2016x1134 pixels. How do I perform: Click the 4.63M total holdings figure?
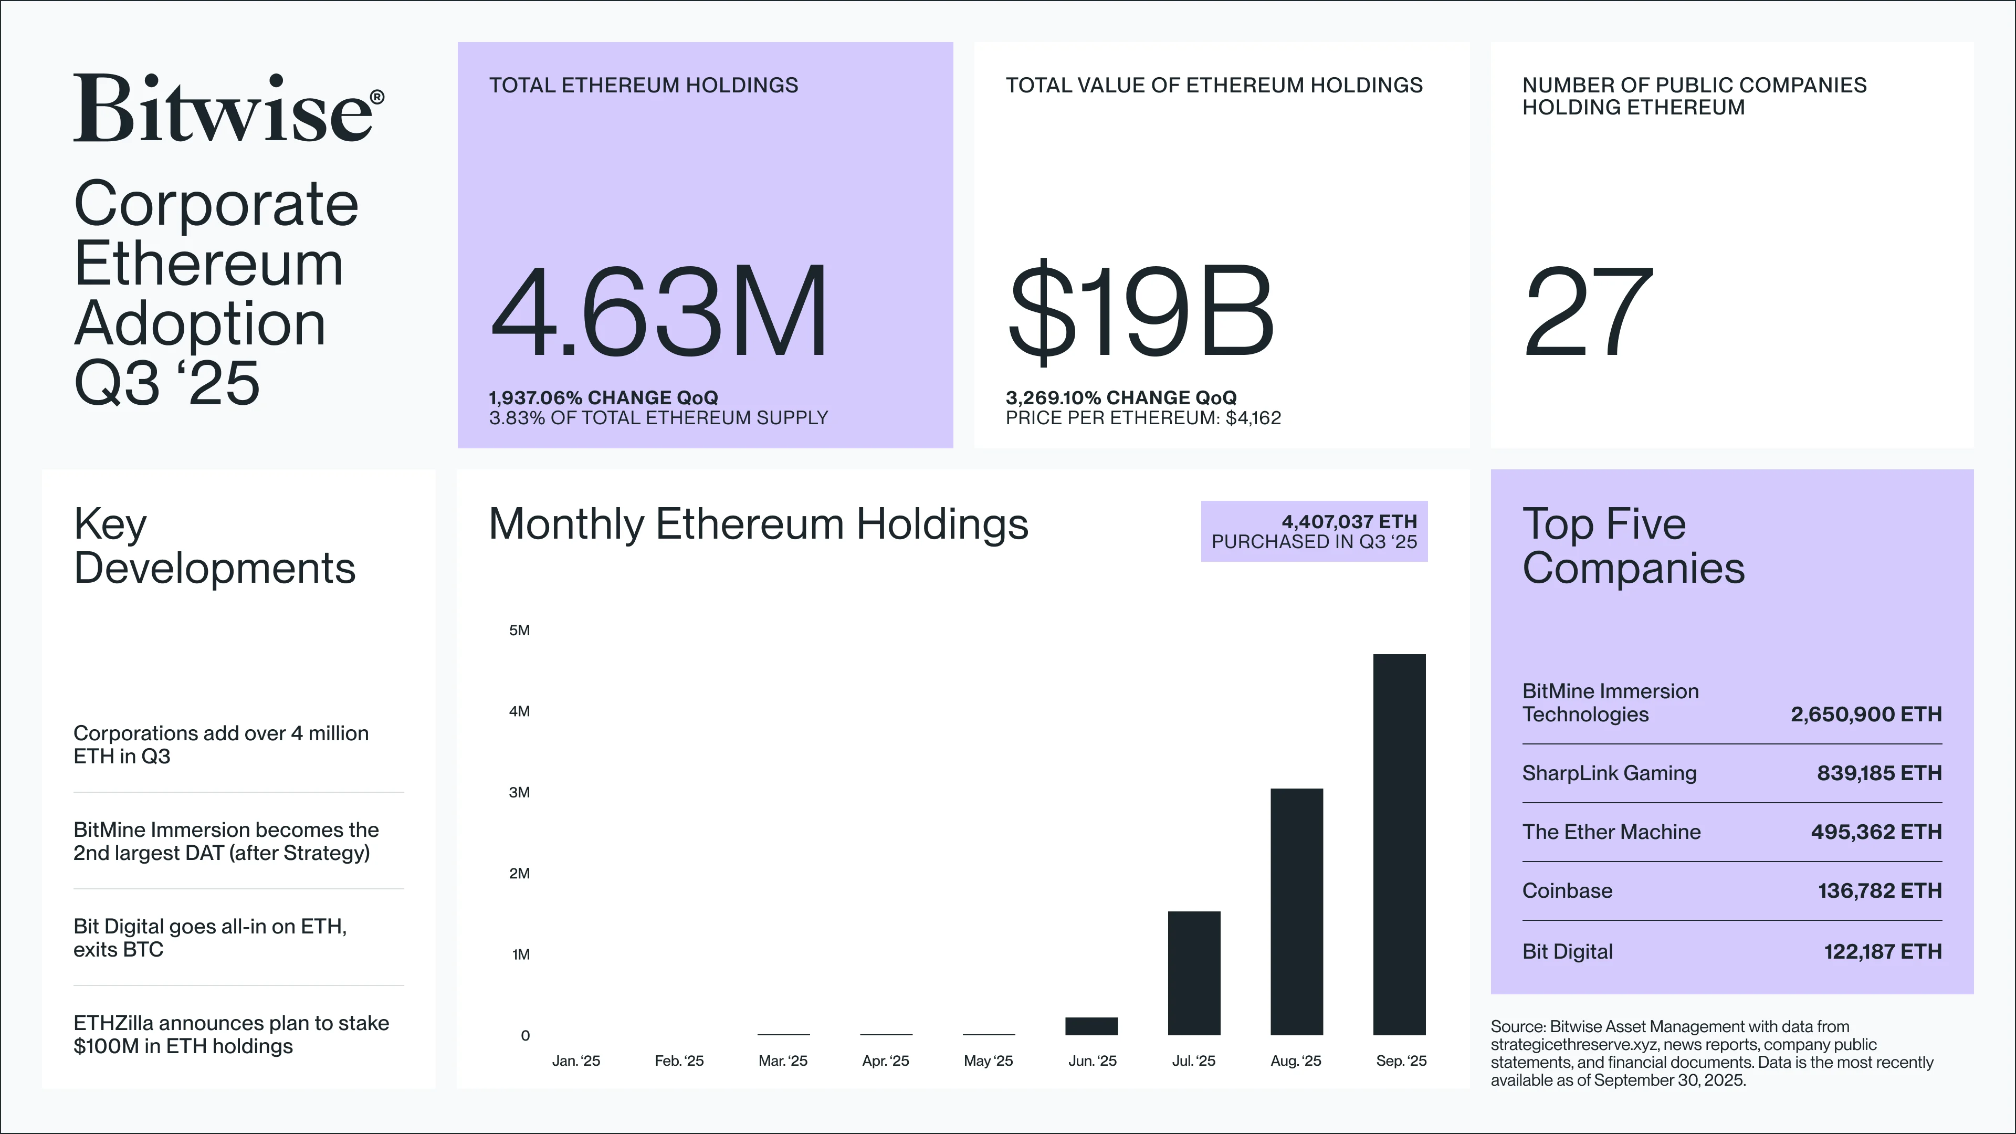pyautogui.click(x=658, y=312)
